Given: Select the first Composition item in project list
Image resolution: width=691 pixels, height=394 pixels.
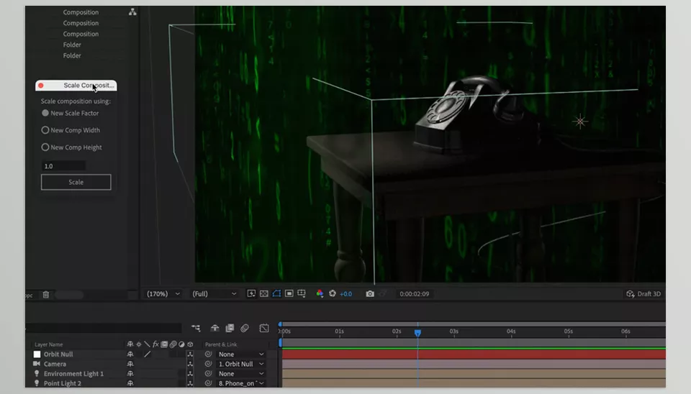Looking at the screenshot, I should click(81, 12).
